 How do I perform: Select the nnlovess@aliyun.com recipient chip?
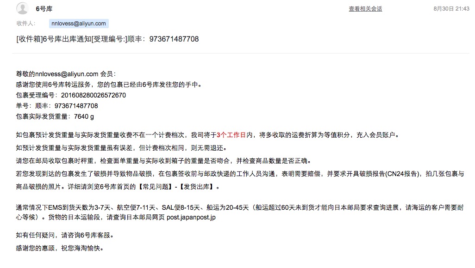point(79,23)
